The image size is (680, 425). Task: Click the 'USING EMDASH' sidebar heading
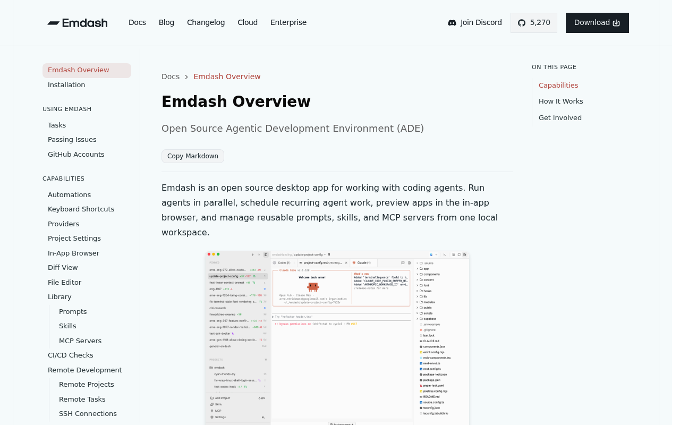coord(67,109)
